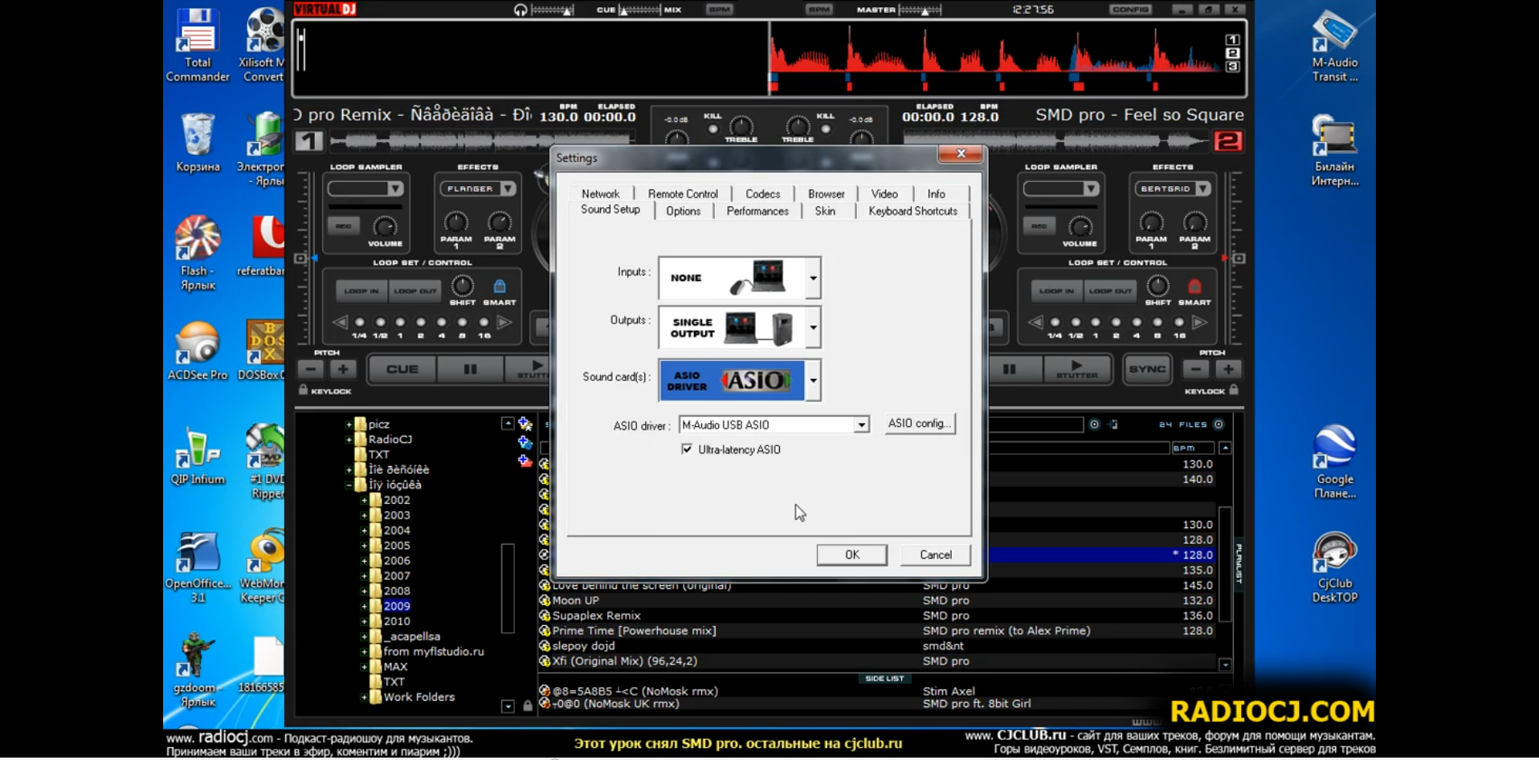Click OK in the Settings dialog
Screen dimensions: 1539x760
point(851,555)
